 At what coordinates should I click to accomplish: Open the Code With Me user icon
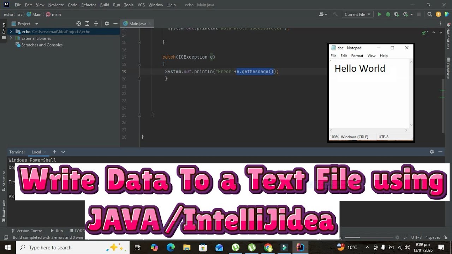click(x=323, y=14)
